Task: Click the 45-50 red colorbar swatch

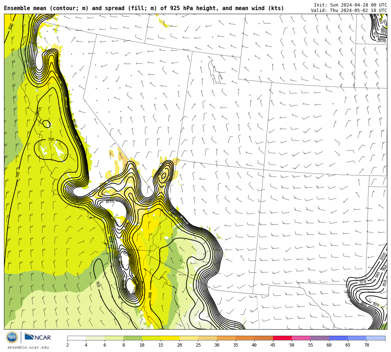Action: pos(282,338)
